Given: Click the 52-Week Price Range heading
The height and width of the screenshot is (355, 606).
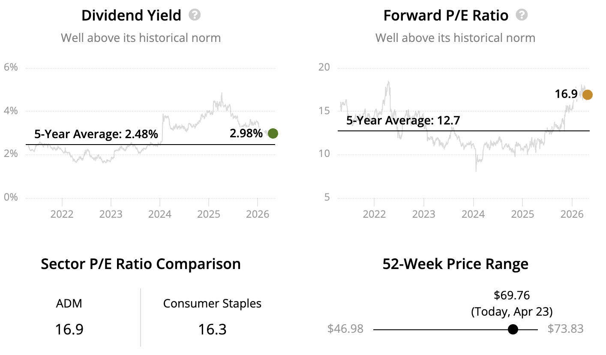Looking at the screenshot, I should [455, 264].
